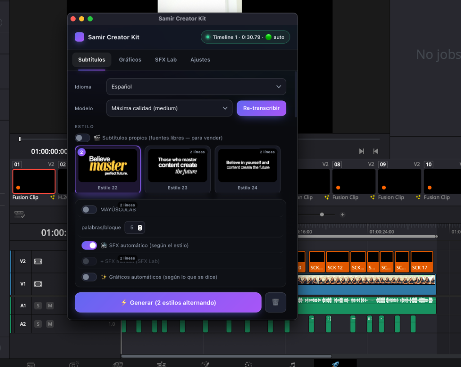
Task: Click sparkle icon before clip 09 Fusion Clip
Action: coord(372,197)
